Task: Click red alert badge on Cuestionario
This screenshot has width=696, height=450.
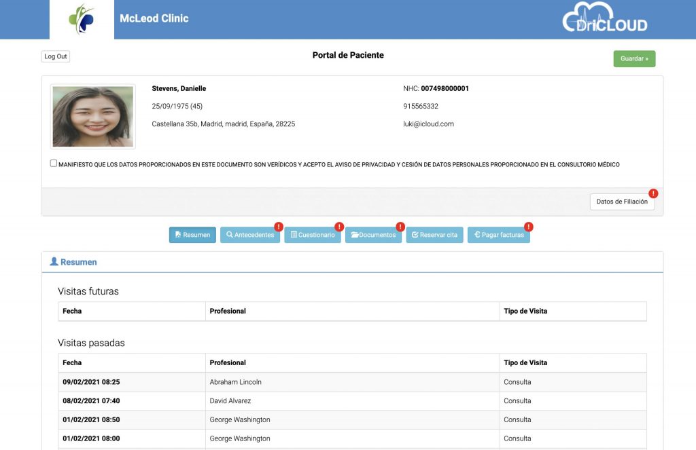Action: (x=339, y=227)
